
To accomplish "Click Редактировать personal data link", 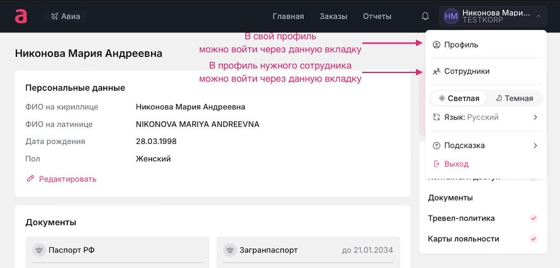I will (x=68, y=179).
